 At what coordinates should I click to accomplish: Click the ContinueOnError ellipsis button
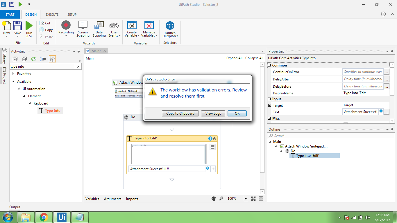[387, 72]
